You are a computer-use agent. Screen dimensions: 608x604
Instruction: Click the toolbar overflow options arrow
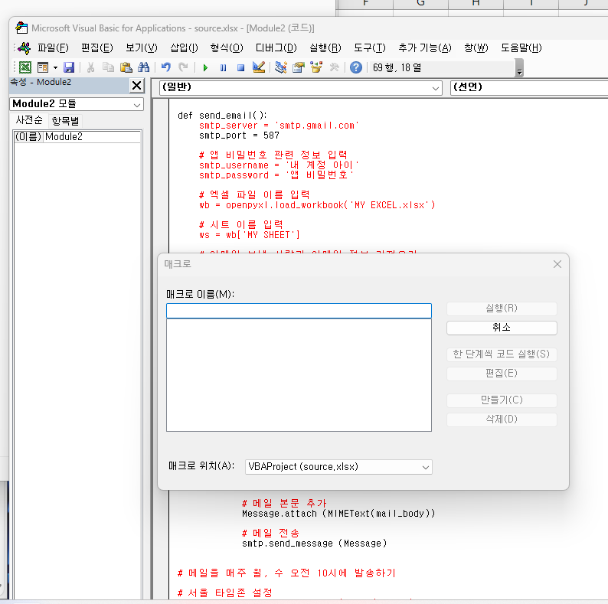click(x=520, y=68)
